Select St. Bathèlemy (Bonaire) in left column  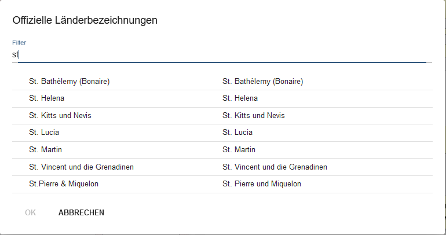[x=69, y=82]
